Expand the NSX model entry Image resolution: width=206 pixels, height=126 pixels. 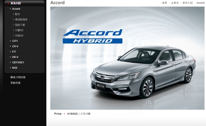coord(15,68)
